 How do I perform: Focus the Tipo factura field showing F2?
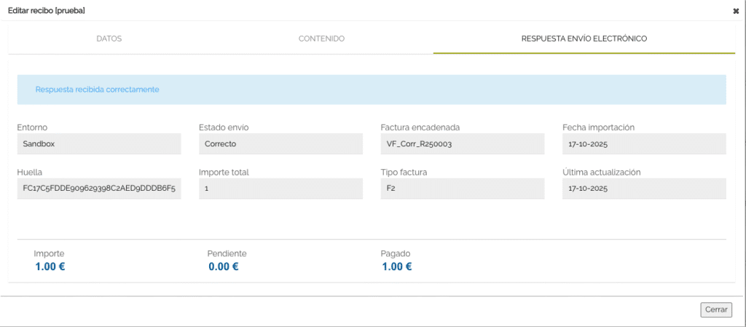(463, 189)
